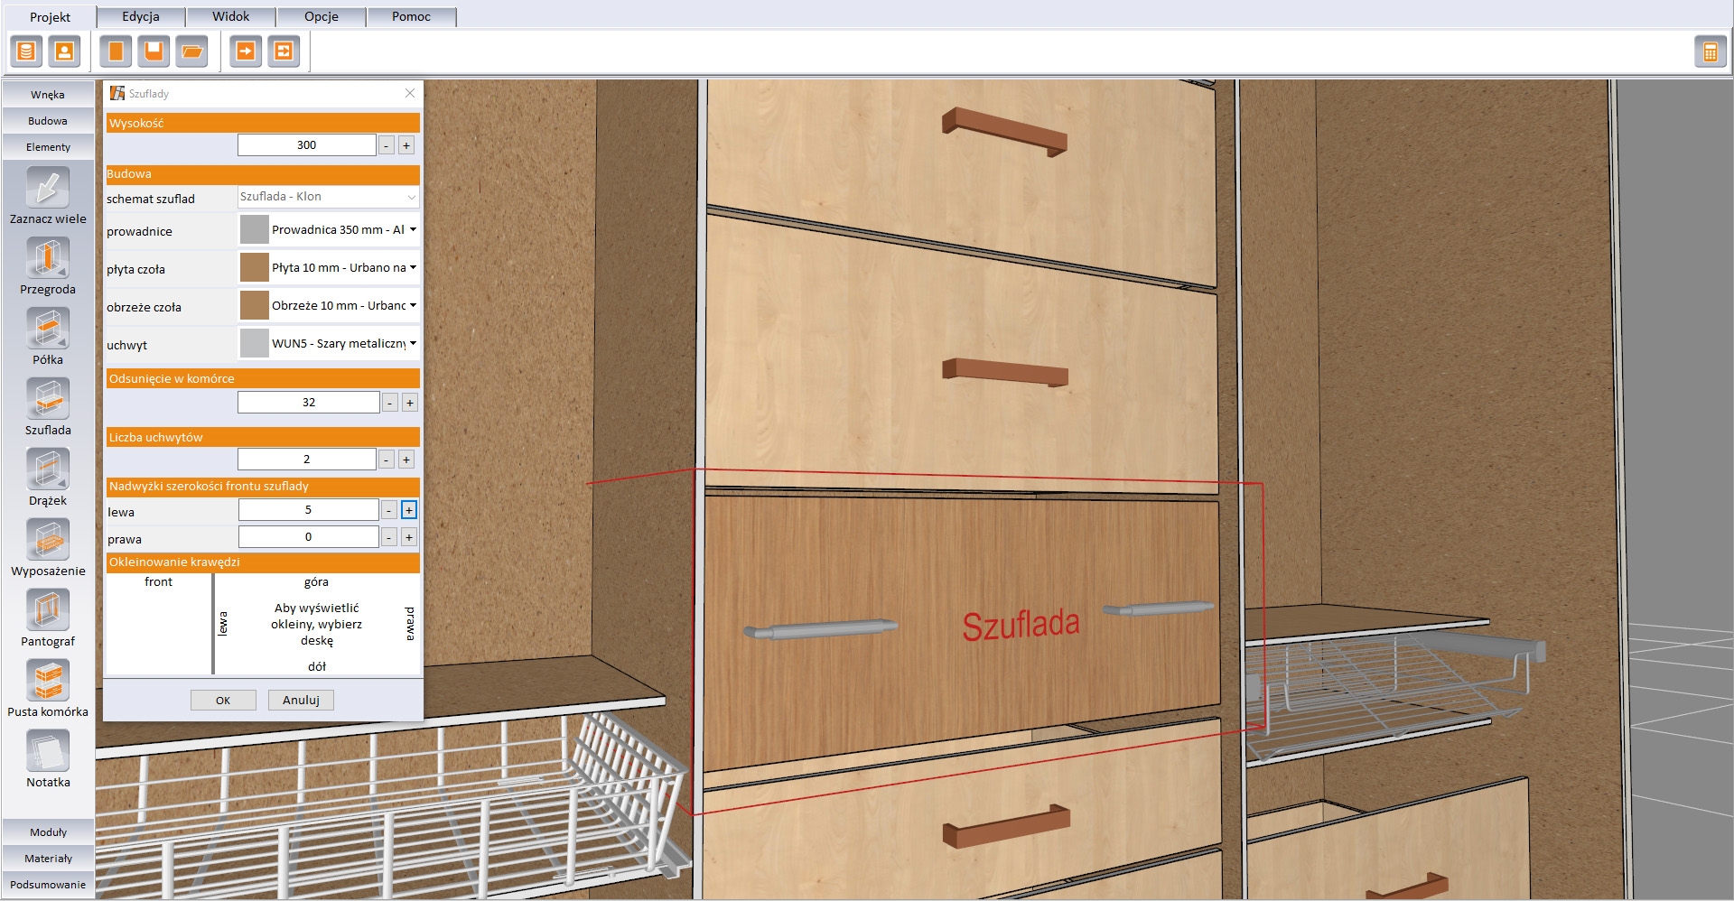Open the uchwyt handle dropdown

[x=413, y=344]
